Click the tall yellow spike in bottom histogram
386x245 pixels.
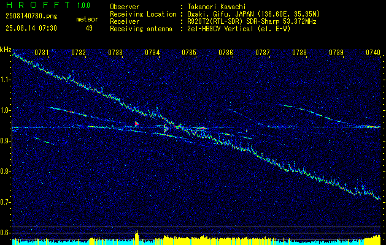click(x=137, y=238)
